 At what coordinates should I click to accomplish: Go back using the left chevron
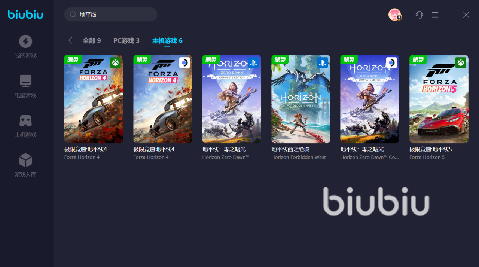point(70,40)
